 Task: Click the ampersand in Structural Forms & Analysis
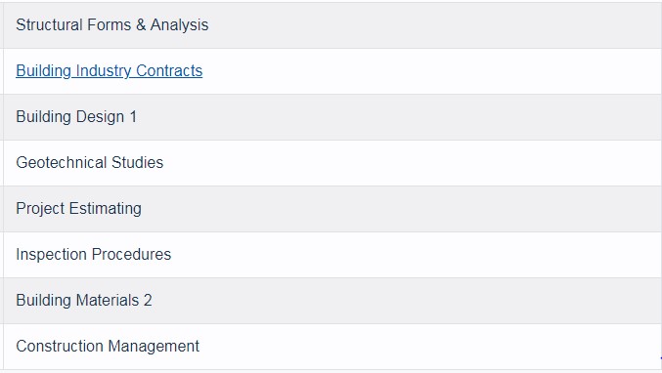point(141,24)
